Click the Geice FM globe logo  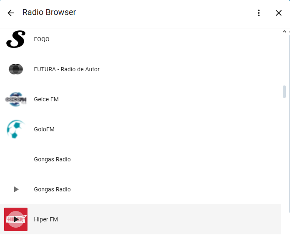coord(16,99)
